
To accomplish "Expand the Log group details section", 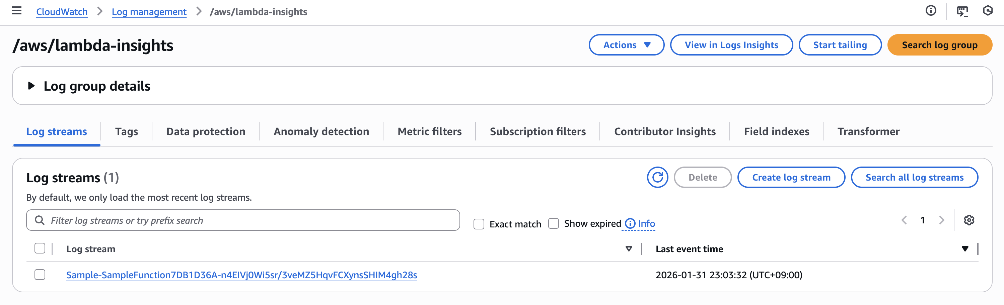I will click(x=31, y=86).
